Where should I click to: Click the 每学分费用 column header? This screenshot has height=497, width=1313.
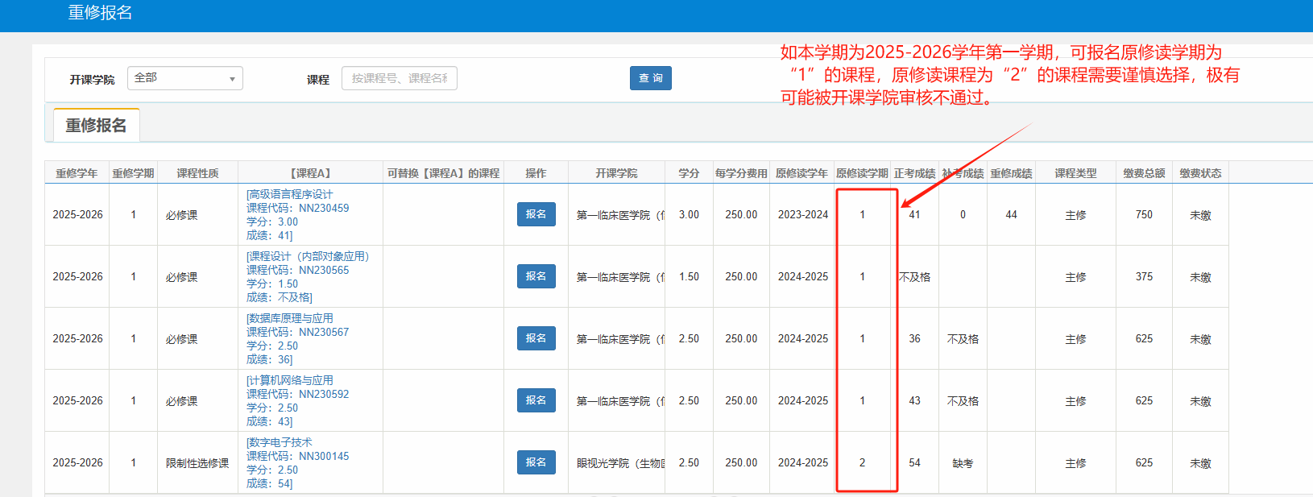click(x=741, y=173)
